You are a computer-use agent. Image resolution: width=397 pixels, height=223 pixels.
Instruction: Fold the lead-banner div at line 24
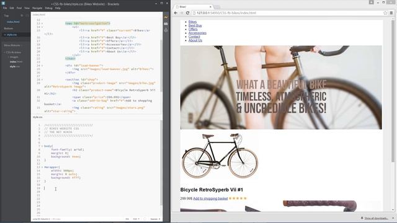[42, 66]
